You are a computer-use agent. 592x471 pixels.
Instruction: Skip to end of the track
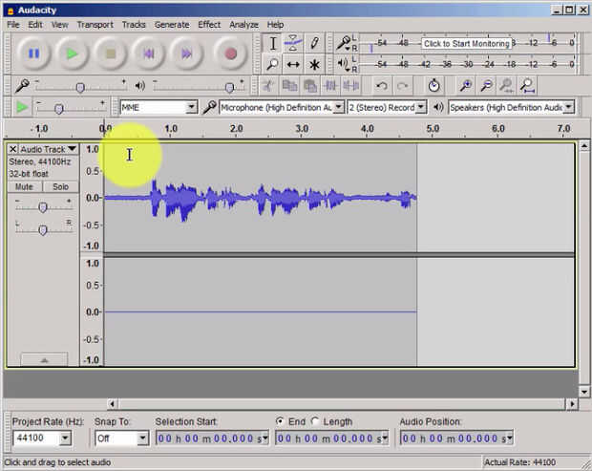(187, 54)
